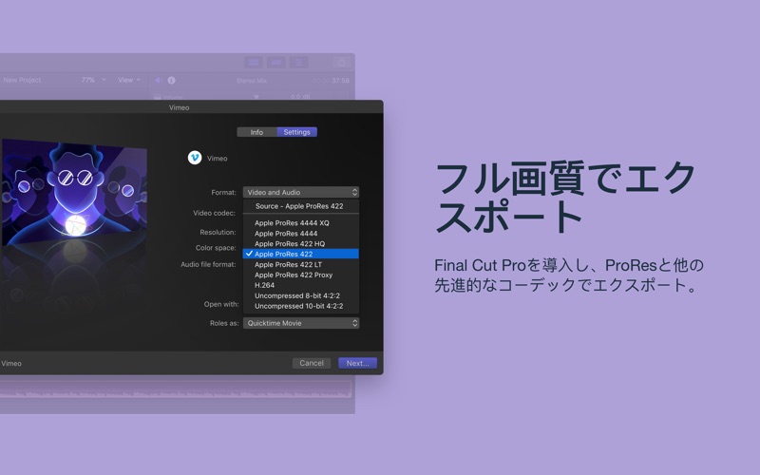Click the video preview thumbnail

click(x=73, y=194)
